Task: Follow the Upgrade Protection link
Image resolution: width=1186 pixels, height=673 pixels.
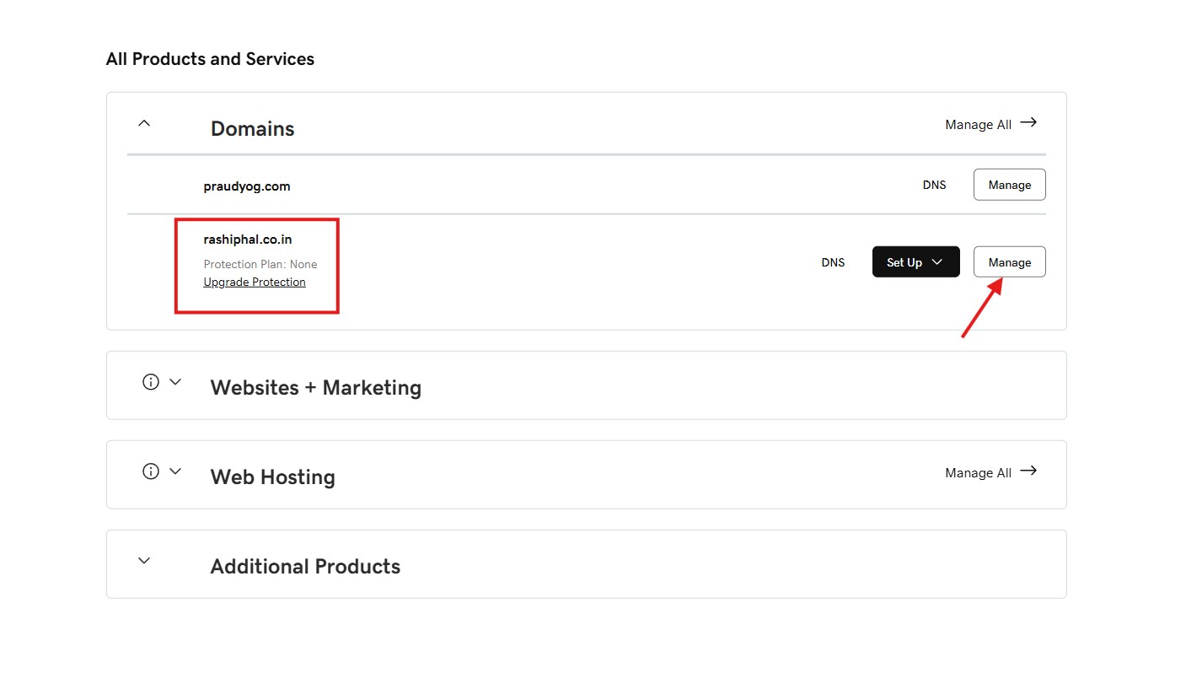Action: tap(255, 283)
